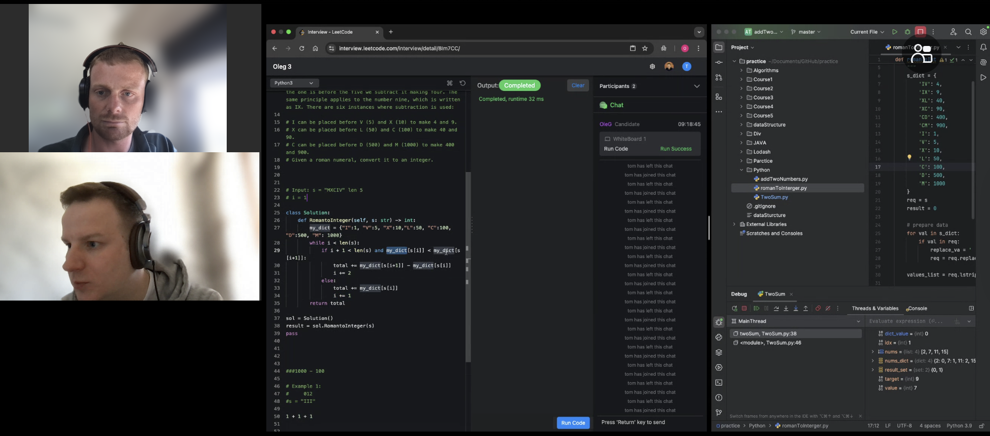Open the Commit tool window icon
The height and width of the screenshot is (436, 990).
pos(719,62)
